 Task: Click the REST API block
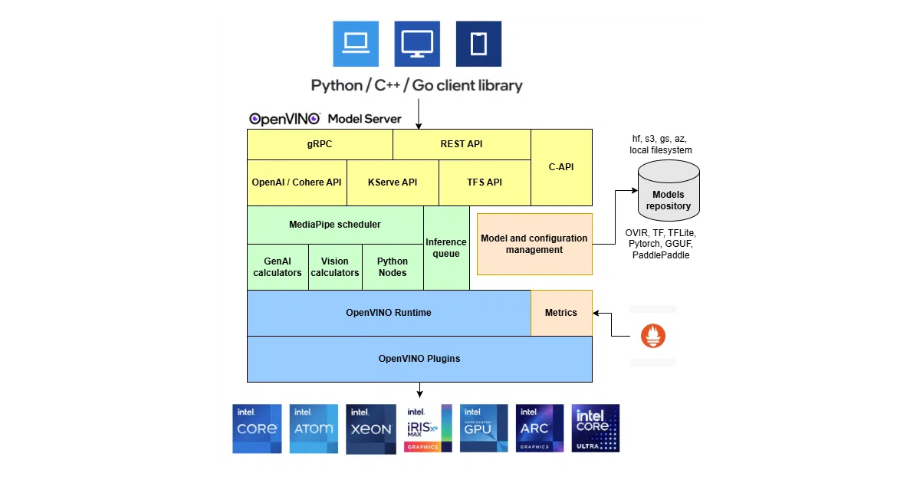462,144
